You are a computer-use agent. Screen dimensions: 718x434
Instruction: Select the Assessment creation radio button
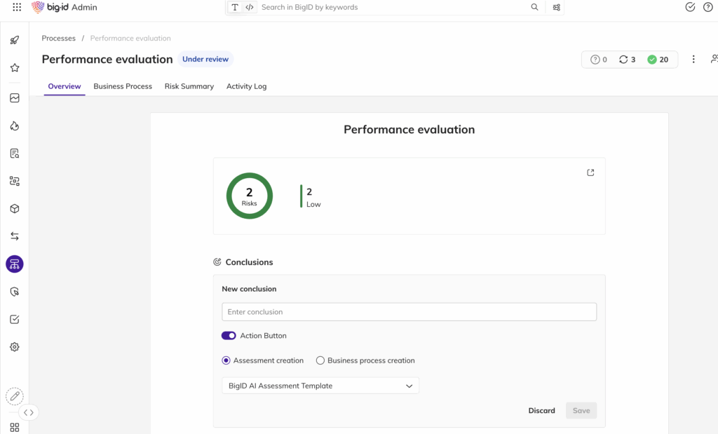click(x=226, y=360)
